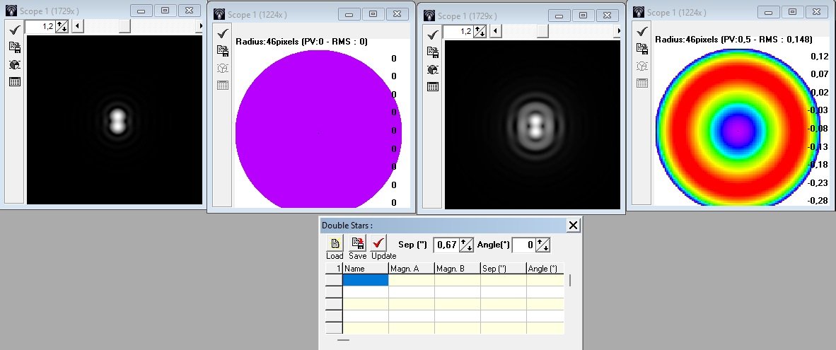Click the checkmark icon in rainbow wavefront window
Viewport: 836px width, 350px height.
pos(642,31)
